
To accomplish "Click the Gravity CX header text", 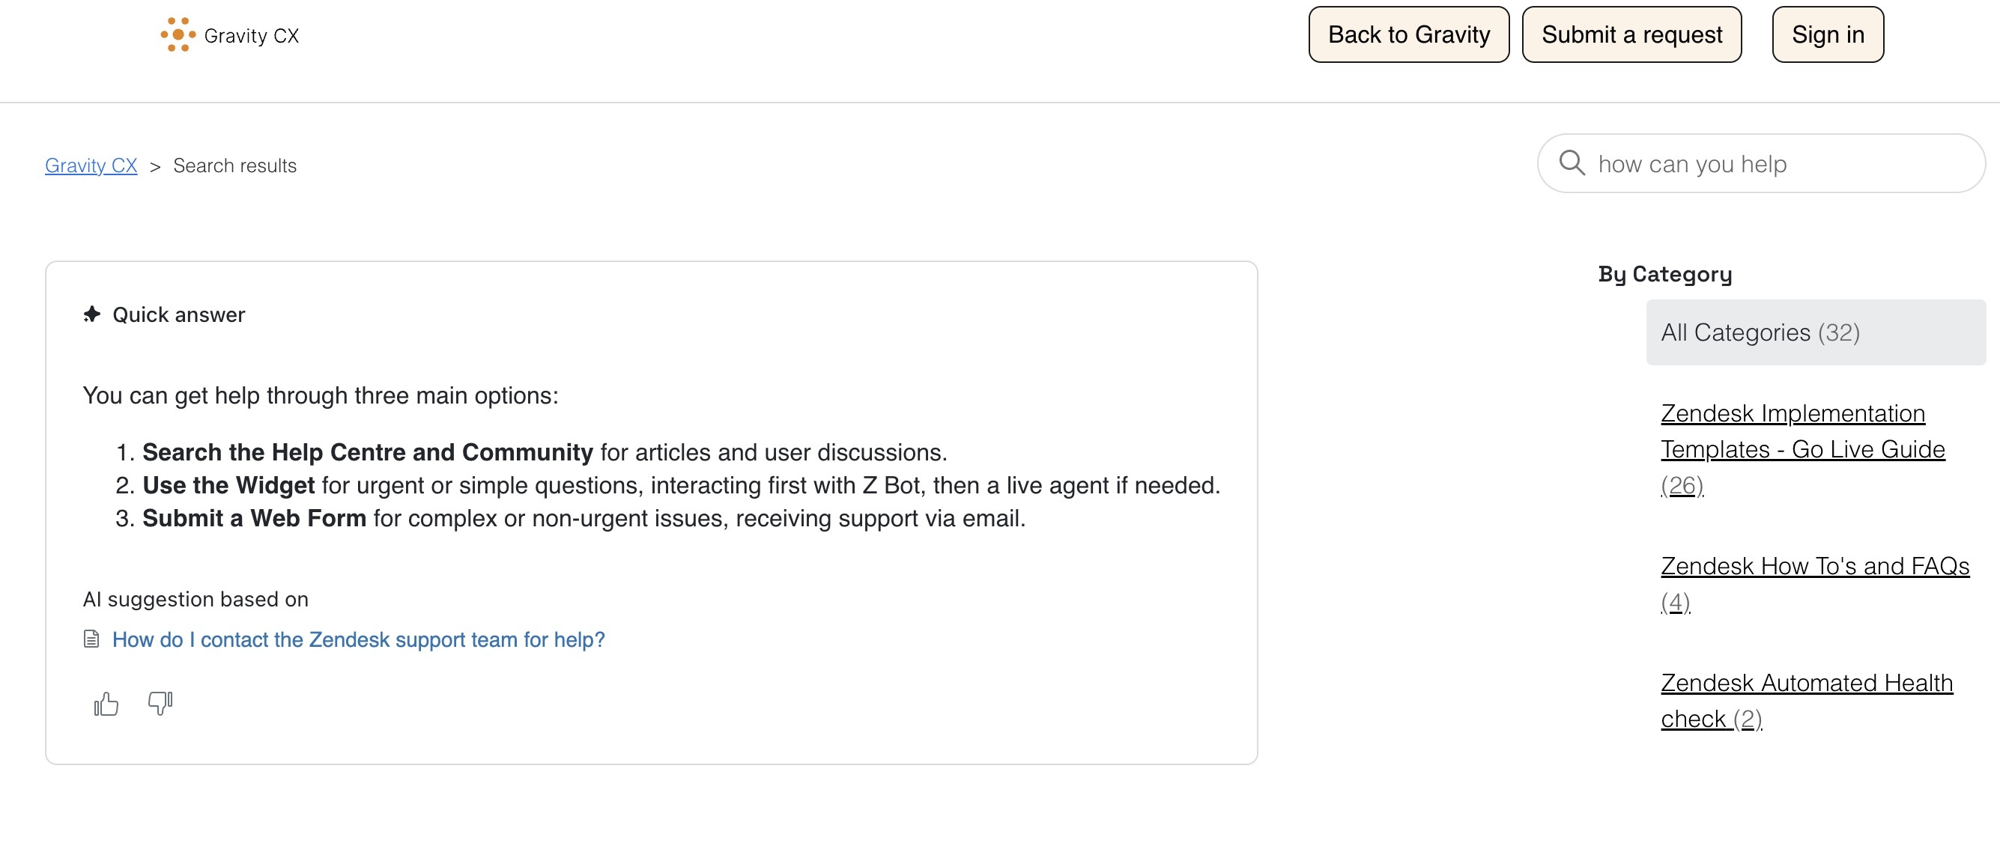I will click(251, 36).
